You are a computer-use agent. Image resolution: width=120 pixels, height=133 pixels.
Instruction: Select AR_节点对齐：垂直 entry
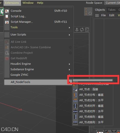pyautogui.click(x=93, y=106)
